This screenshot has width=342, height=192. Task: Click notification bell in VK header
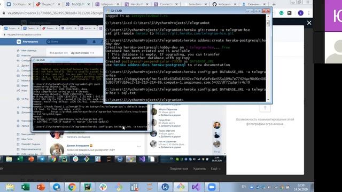(x=94, y=42)
